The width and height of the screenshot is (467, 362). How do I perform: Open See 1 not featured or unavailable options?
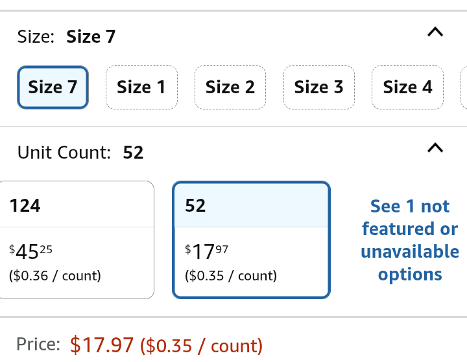[409, 240]
